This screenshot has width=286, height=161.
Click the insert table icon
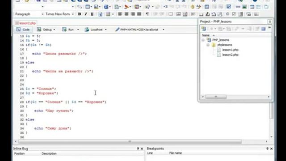tap(206, 7)
